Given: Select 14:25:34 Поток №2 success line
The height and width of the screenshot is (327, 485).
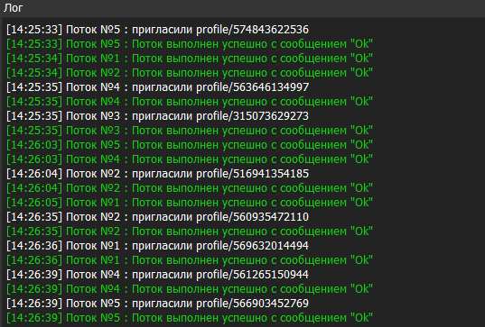Looking at the screenshot, I should pyautogui.click(x=190, y=73).
